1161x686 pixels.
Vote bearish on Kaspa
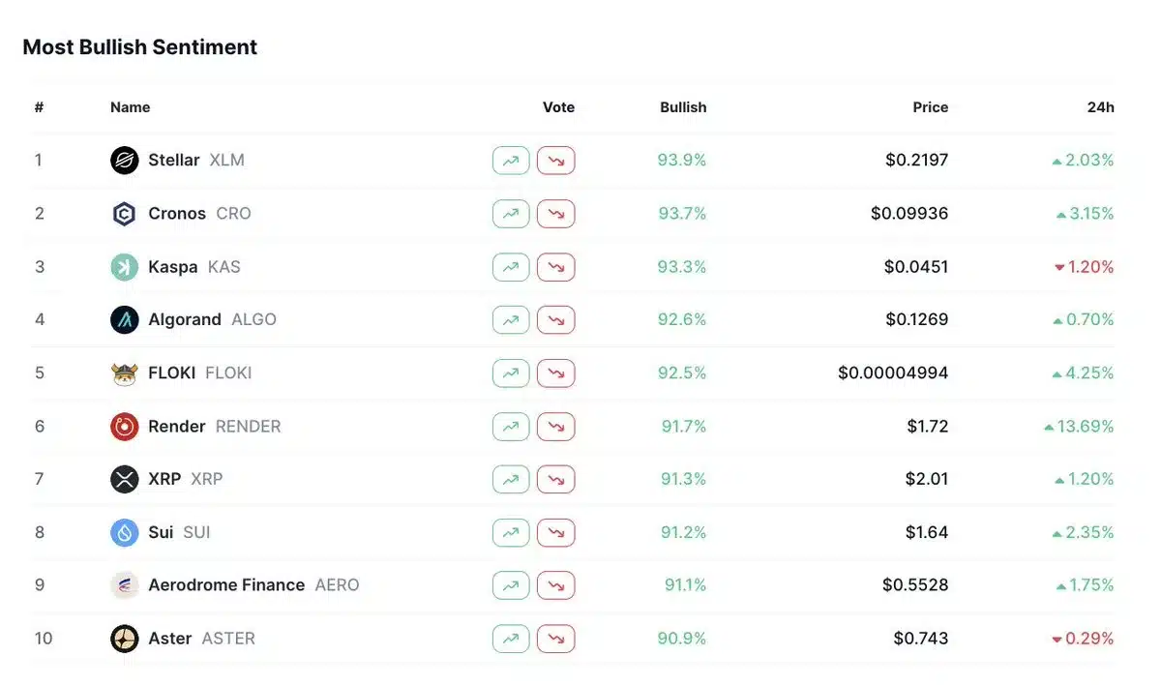click(556, 266)
